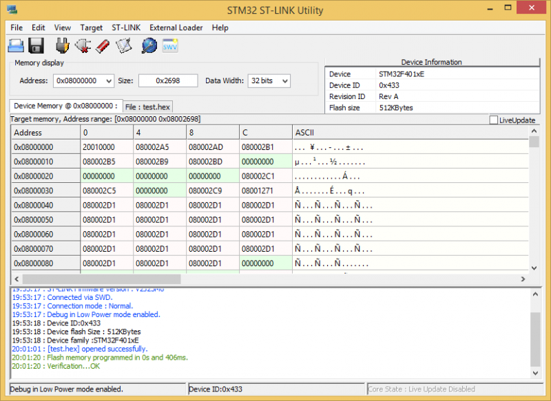Open the Target menu
Viewport: 551px width, 401px height.
(x=91, y=28)
